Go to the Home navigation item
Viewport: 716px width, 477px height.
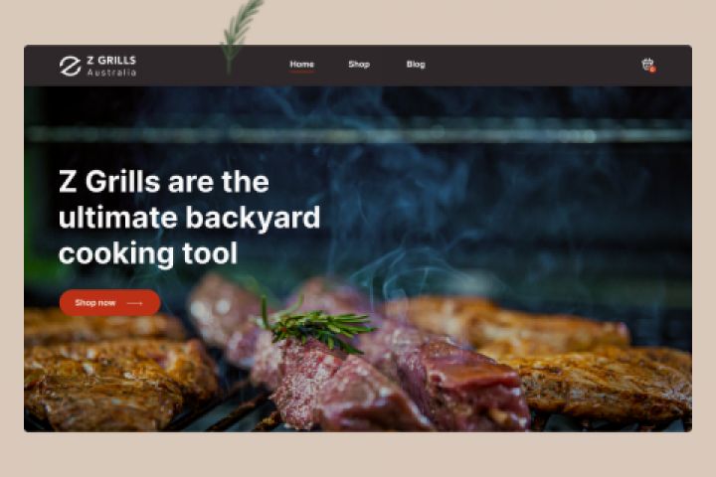tap(302, 65)
